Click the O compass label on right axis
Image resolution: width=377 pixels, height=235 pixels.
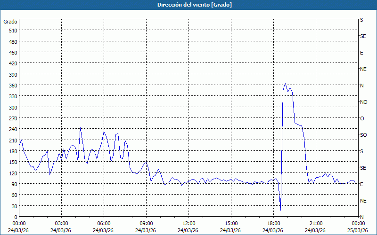[362, 118]
